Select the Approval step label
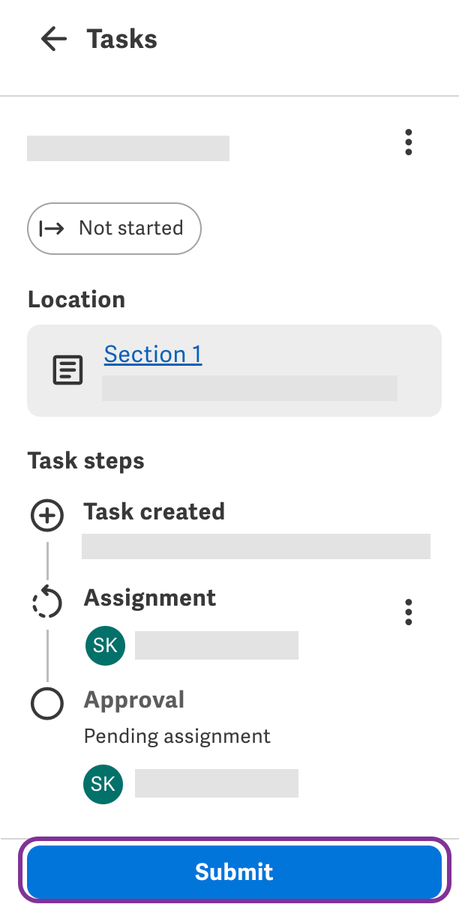This screenshot has height=904, width=459. click(x=133, y=700)
